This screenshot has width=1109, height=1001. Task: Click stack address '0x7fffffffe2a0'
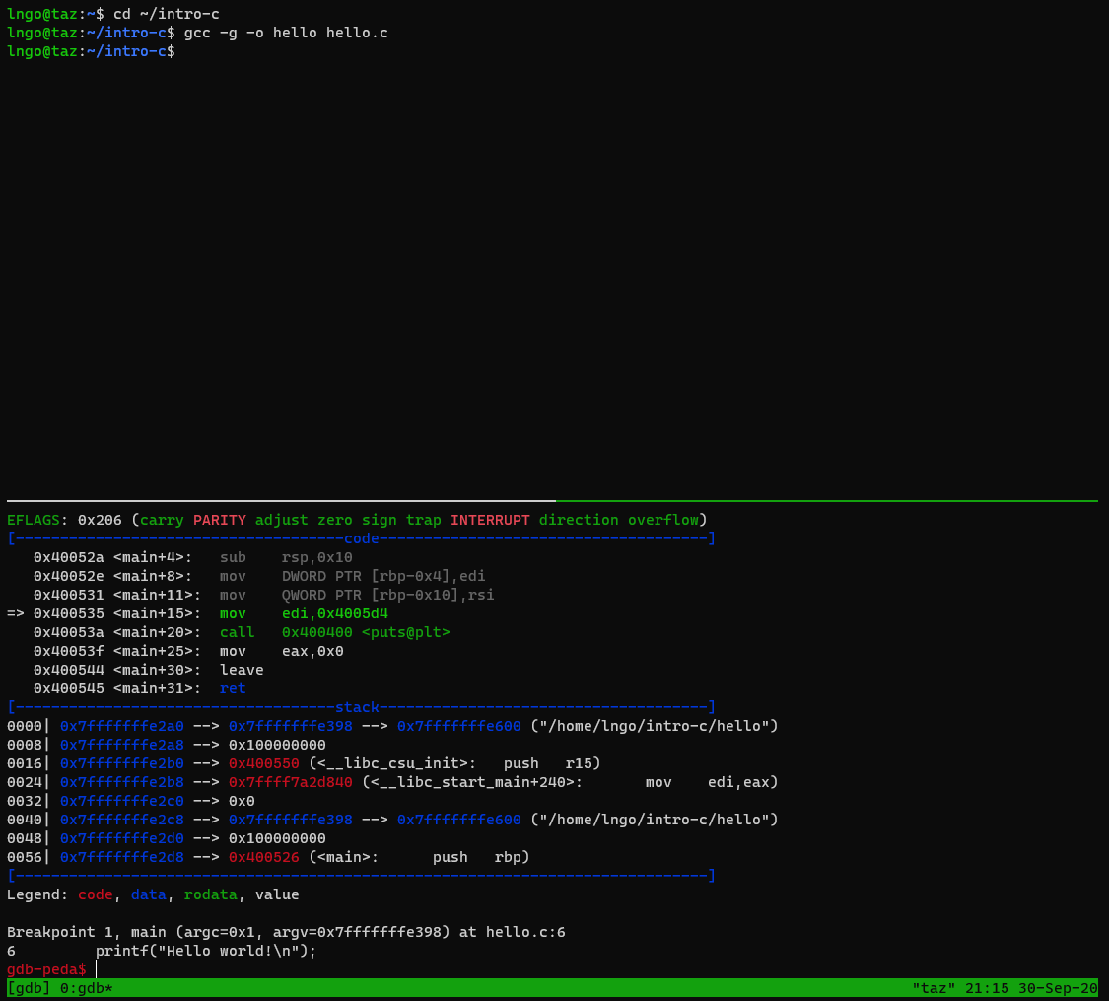tap(121, 726)
